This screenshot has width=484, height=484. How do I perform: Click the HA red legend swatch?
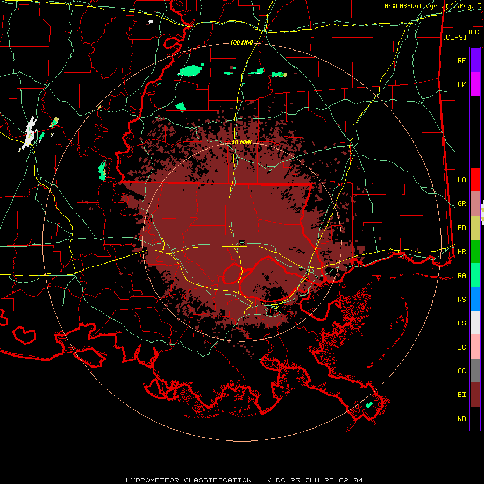point(475,180)
